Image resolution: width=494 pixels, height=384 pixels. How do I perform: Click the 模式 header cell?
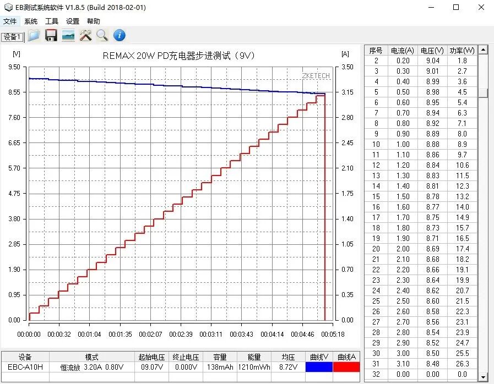tap(91, 357)
